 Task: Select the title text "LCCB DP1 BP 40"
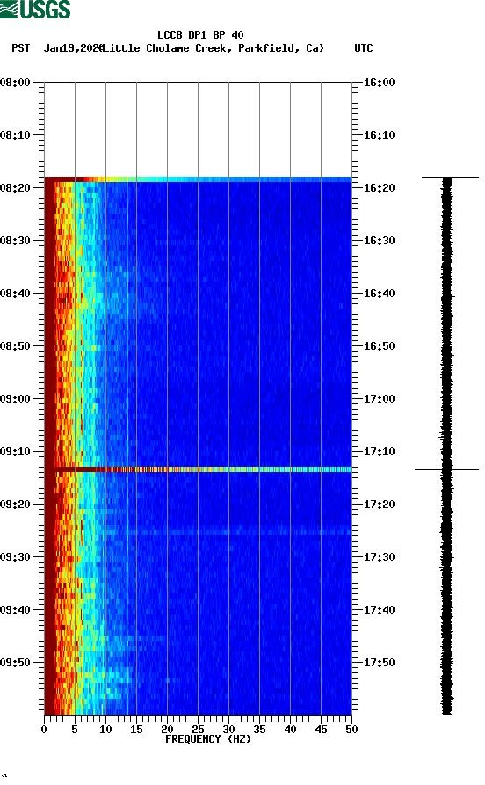pyautogui.click(x=200, y=35)
